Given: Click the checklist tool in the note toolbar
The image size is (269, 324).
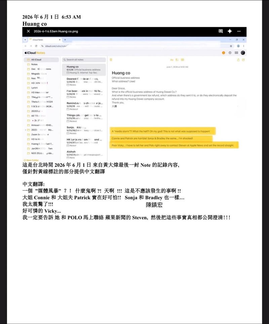Looking at the screenshot, I should tap(177, 60).
